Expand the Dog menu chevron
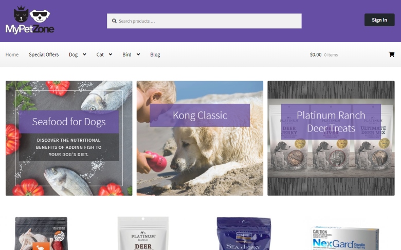This screenshot has width=401, height=250. pyautogui.click(x=84, y=54)
